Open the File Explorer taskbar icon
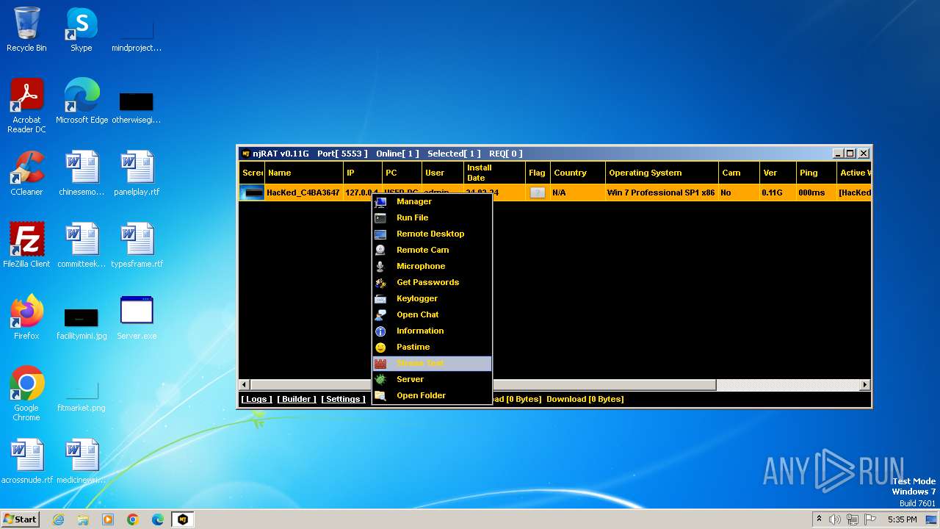940x529 pixels. pos(83,519)
